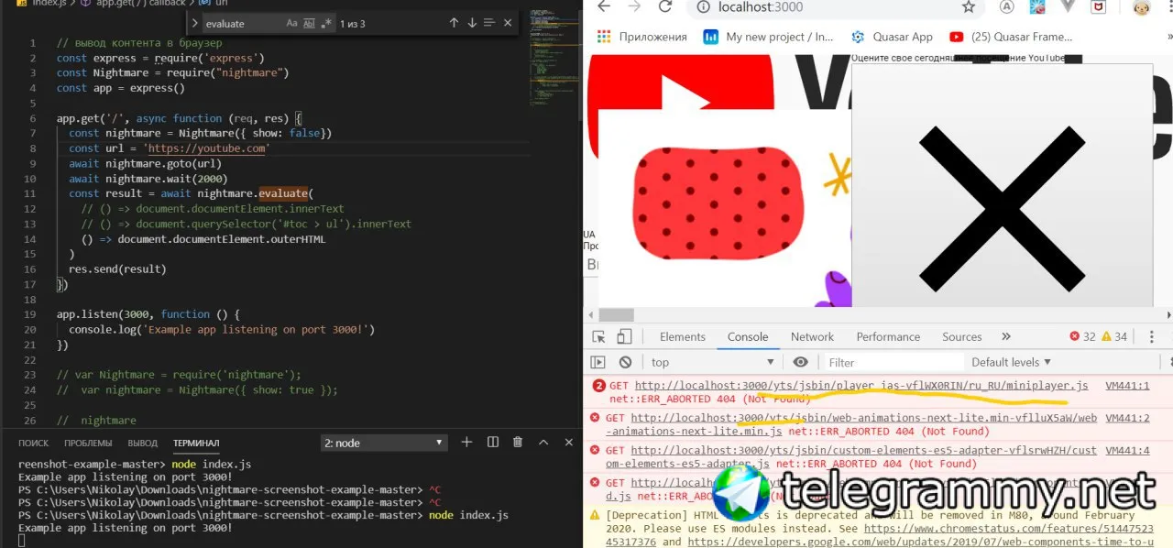Screen dimensions: 1173x548
Task: Open the VM441:1 source link
Action: [1127, 386]
